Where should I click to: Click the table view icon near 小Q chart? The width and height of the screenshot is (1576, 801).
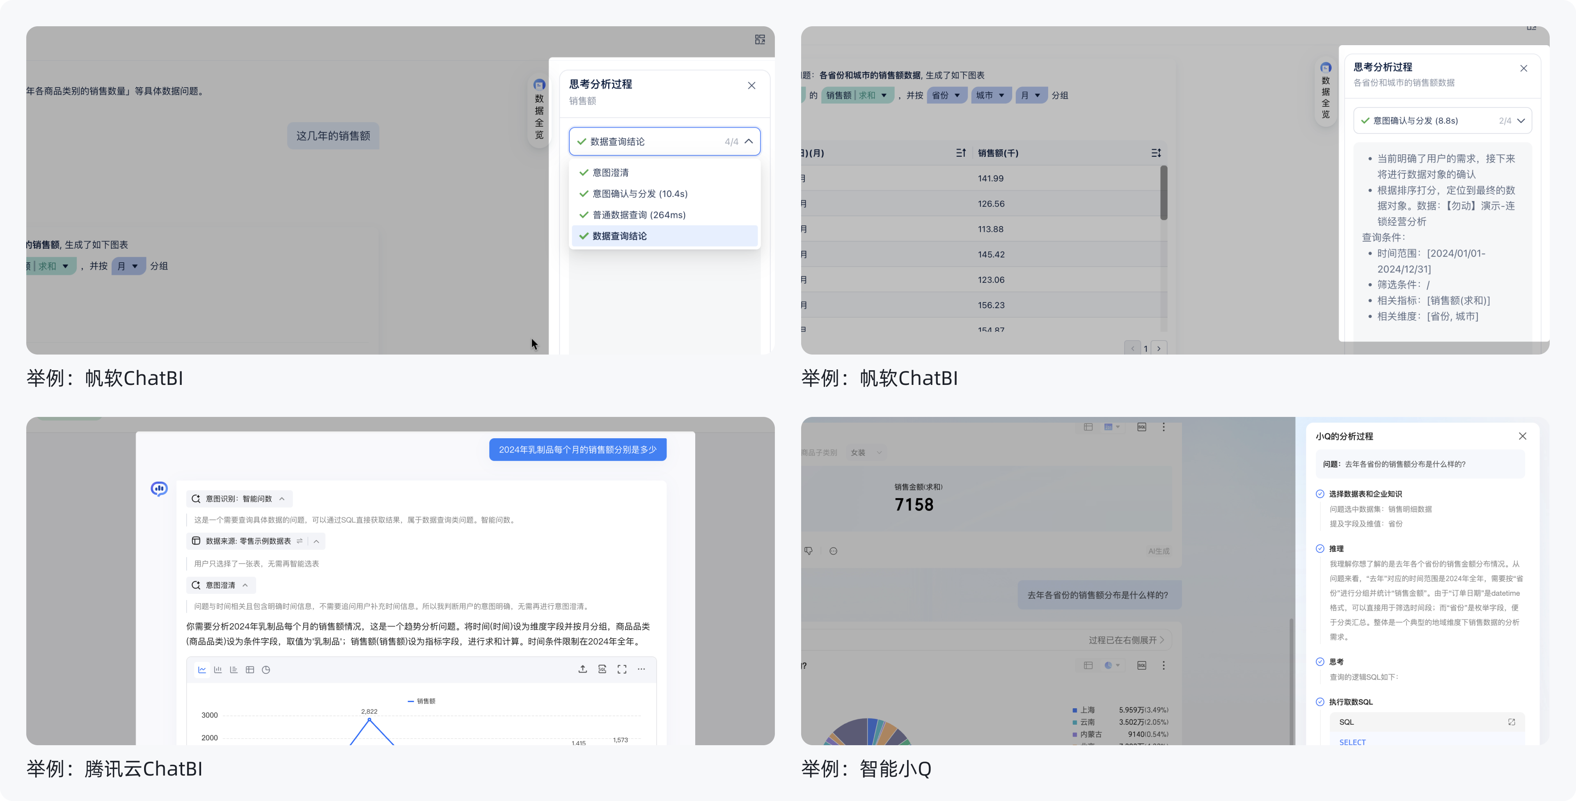point(1088,665)
